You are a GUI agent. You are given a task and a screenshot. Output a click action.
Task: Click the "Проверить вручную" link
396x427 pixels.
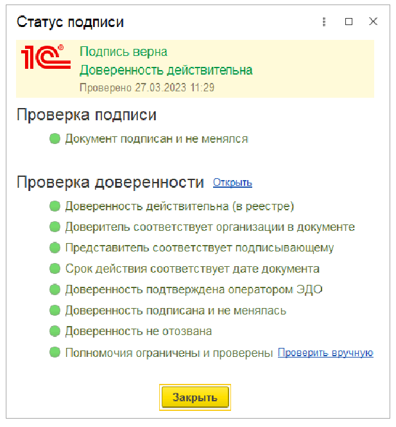point(325,353)
